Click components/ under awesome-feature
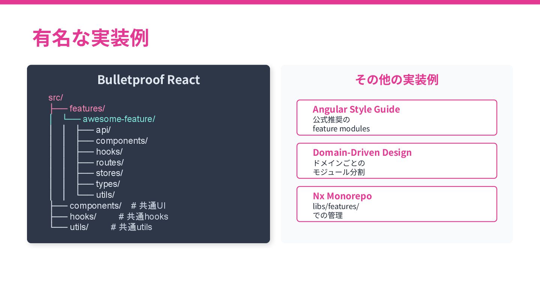 point(121,141)
